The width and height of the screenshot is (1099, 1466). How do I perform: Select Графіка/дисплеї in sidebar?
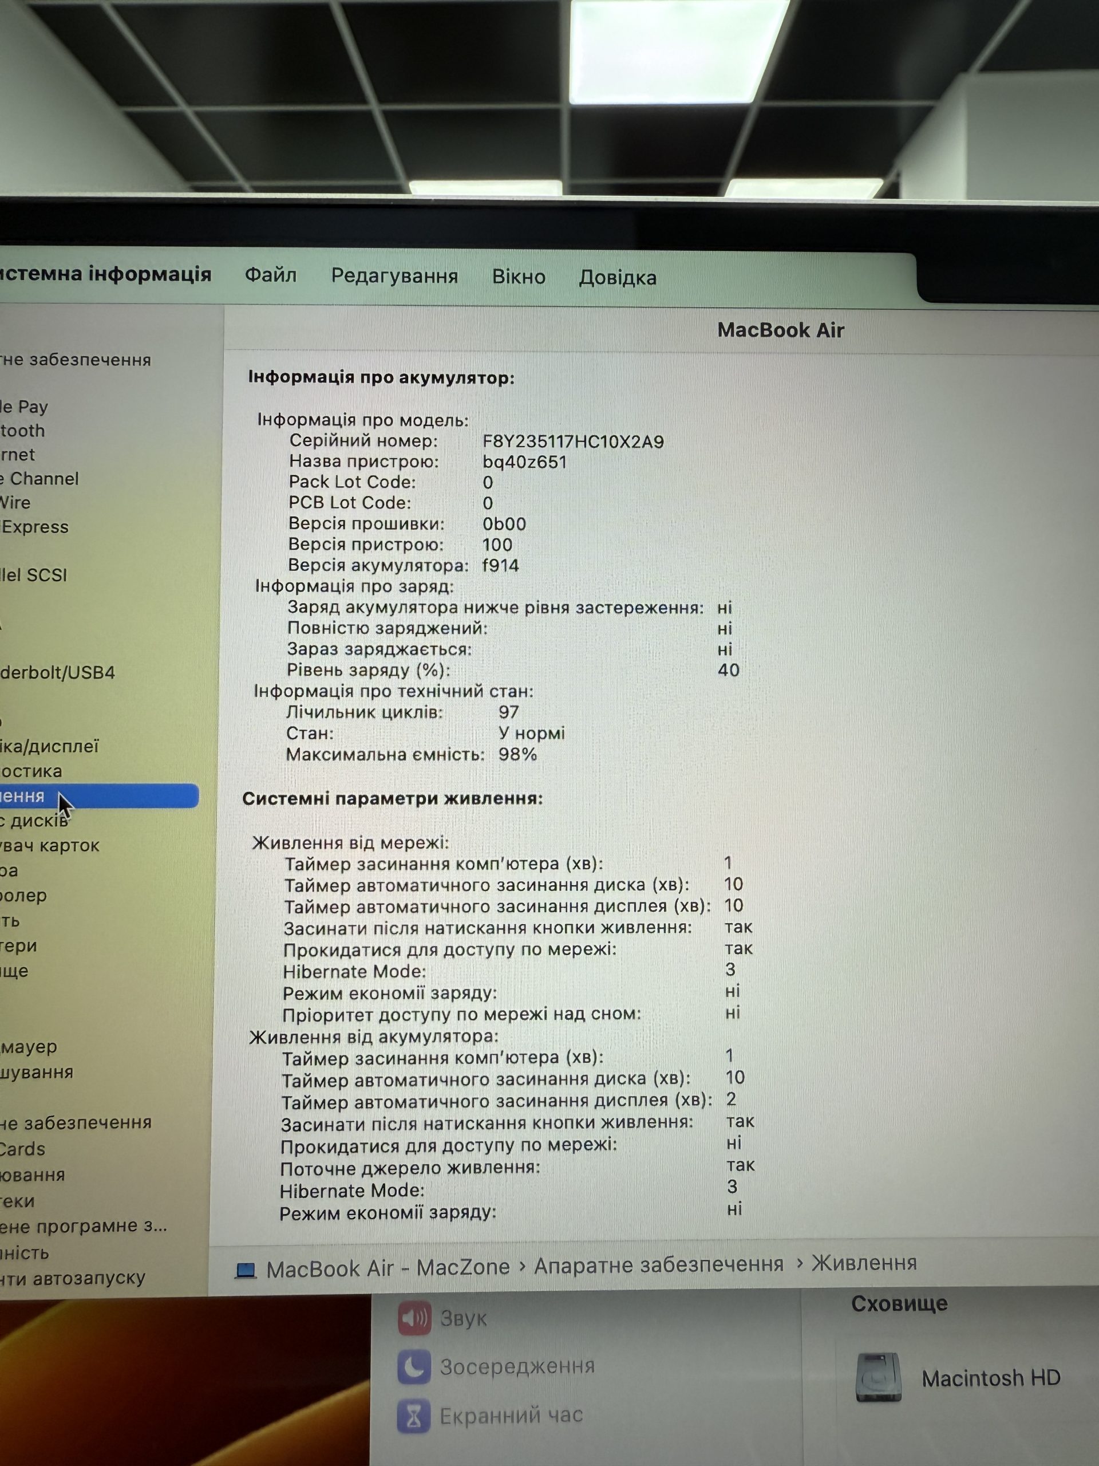(x=49, y=746)
